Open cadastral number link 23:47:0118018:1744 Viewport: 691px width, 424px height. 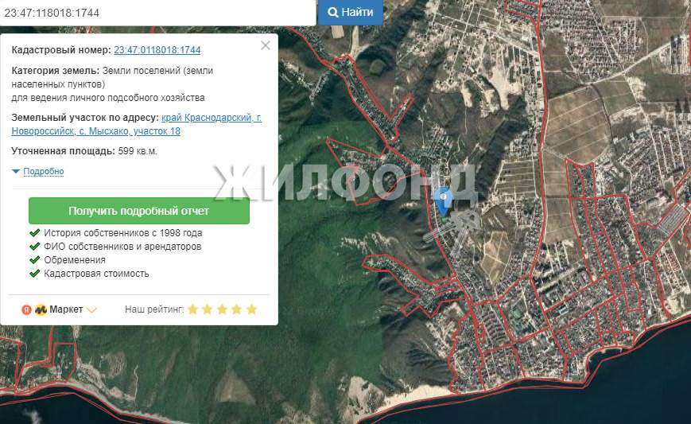[157, 50]
